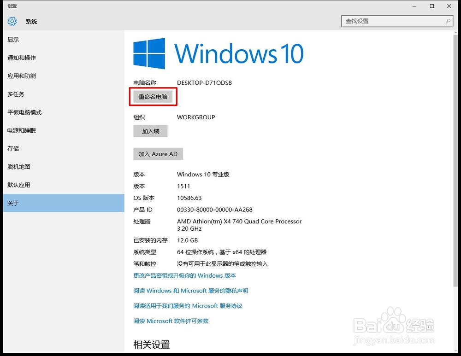Image resolution: width=461 pixels, height=356 pixels.
Task: Open 存储 settings page
Action: pos(64,149)
